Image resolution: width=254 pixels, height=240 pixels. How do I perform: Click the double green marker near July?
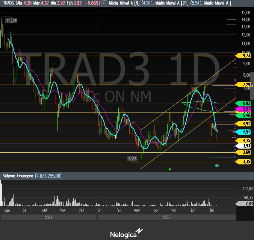[x=217, y=166]
